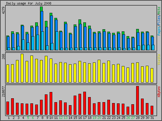
Task: Click day label 4 on the x-axis
Action: 23,118
